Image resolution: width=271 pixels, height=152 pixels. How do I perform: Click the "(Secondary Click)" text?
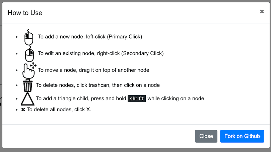[x=142, y=53]
